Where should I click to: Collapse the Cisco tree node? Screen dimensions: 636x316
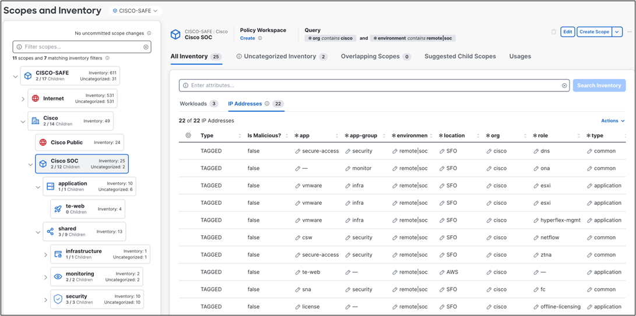pos(23,121)
